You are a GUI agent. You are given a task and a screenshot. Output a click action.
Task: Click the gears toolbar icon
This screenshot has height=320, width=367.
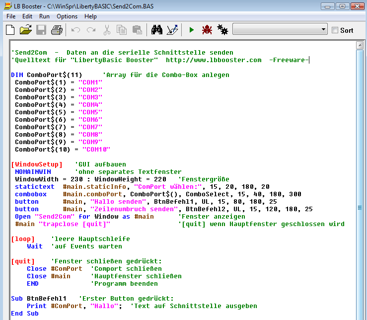pos(222,30)
